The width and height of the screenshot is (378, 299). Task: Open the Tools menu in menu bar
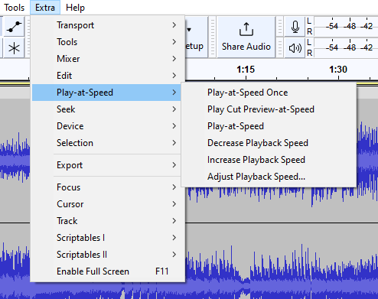click(15, 8)
